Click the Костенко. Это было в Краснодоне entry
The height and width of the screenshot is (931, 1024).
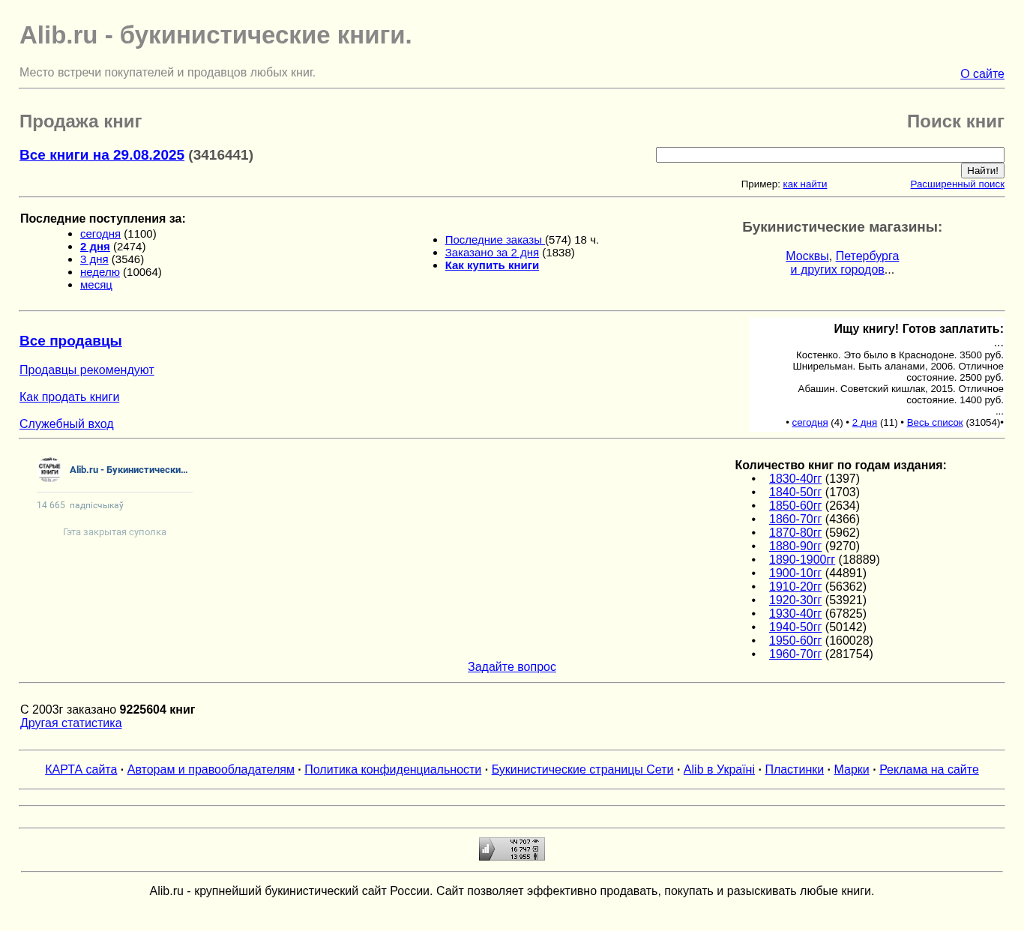click(900, 355)
